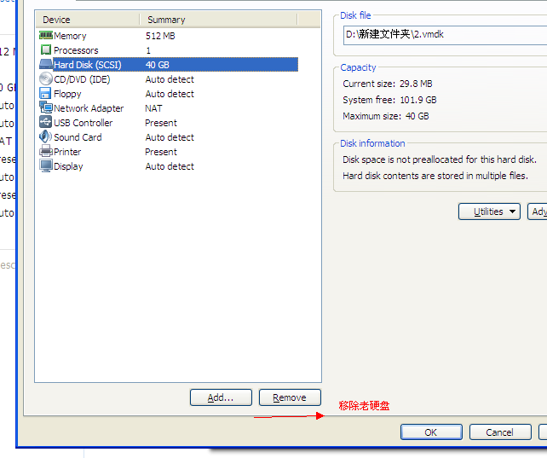The height and width of the screenshot is (458, 547).
Task: Click Present summary for Printer
Action: (161, 152)
